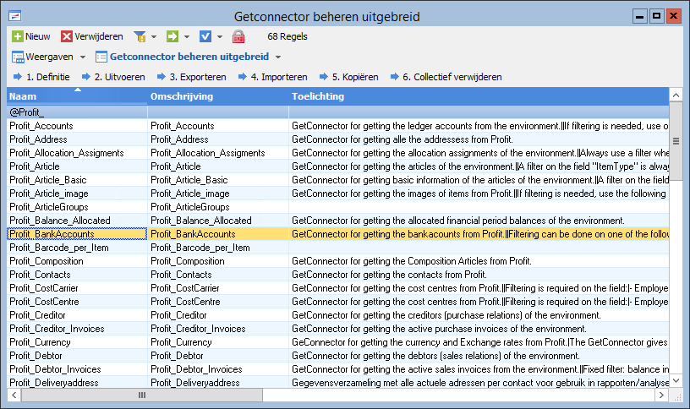Click vertical scrollbar up arrow
This screenshot has height=409, width=690.
click(x=676, y=95)
